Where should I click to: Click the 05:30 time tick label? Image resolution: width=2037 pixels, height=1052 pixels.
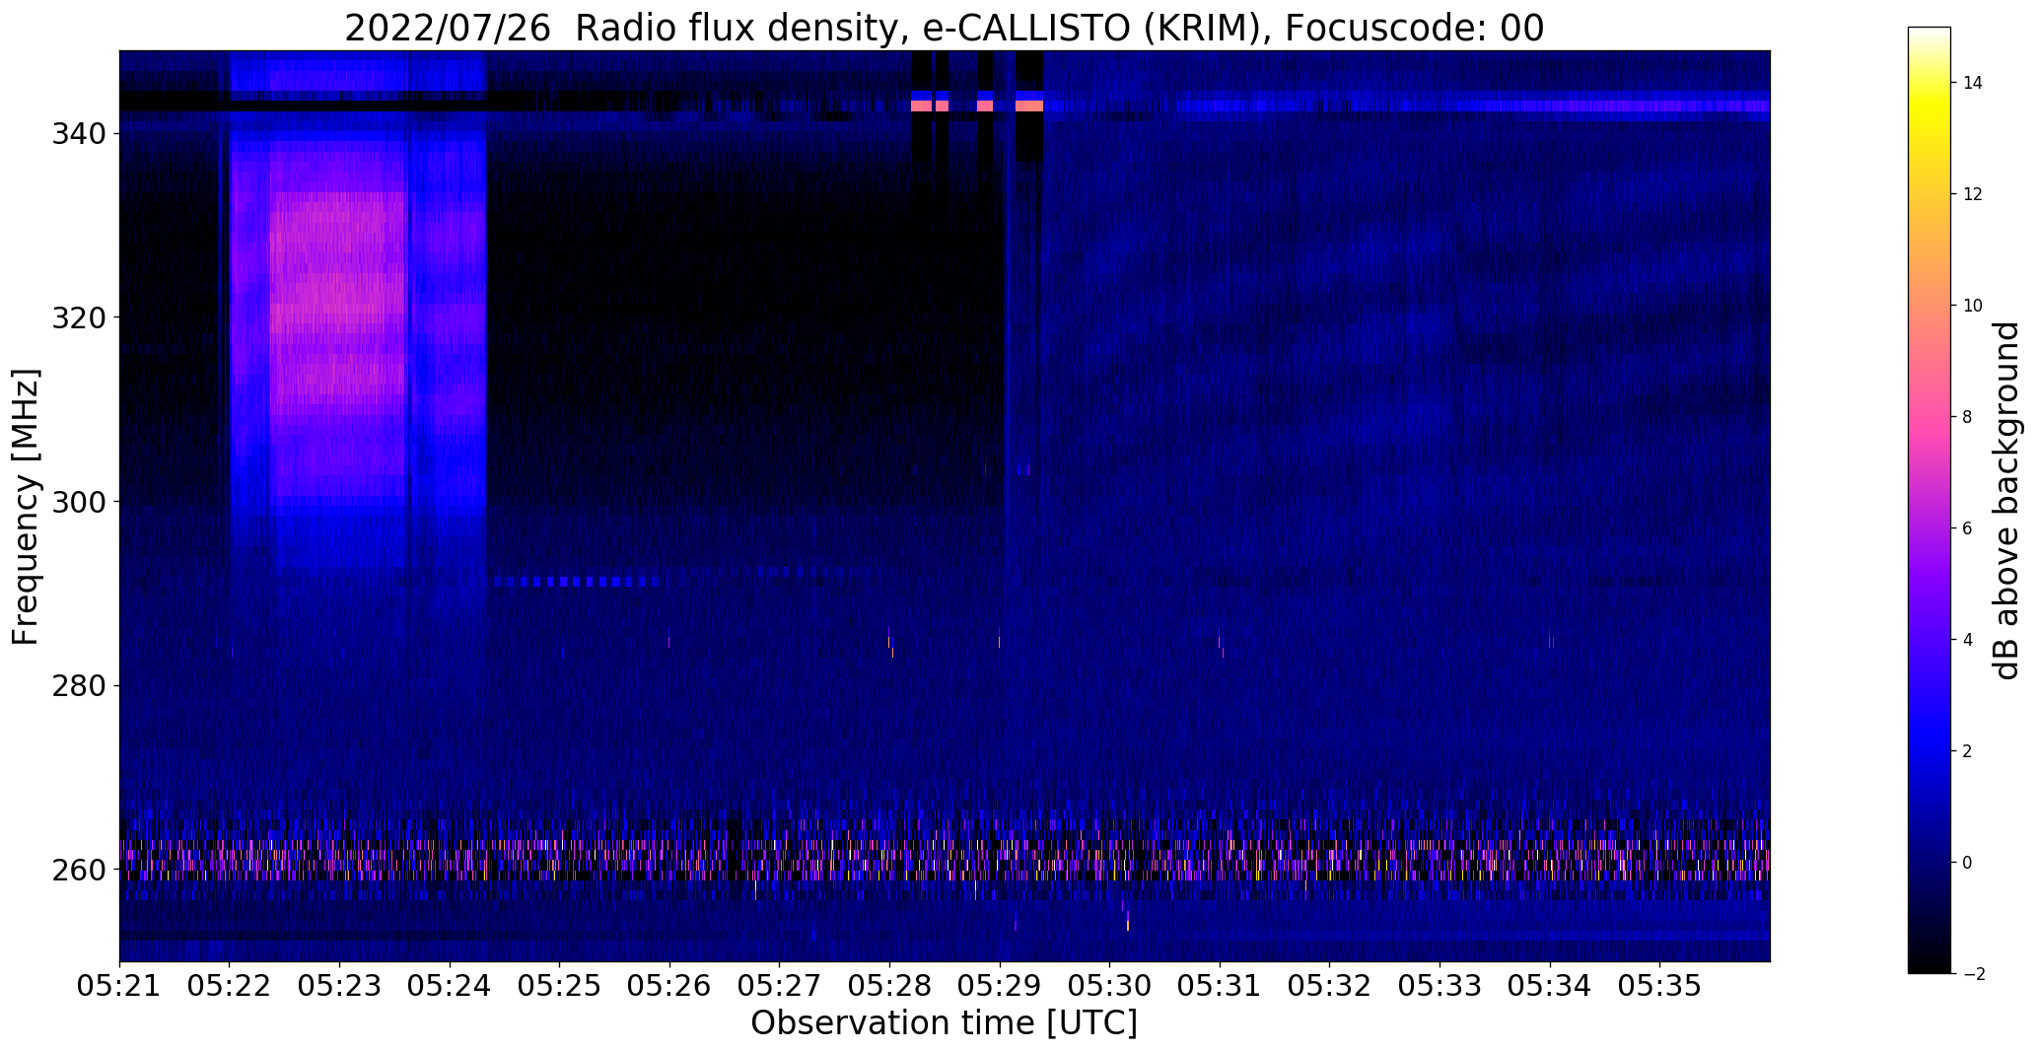pos(1110,987)
